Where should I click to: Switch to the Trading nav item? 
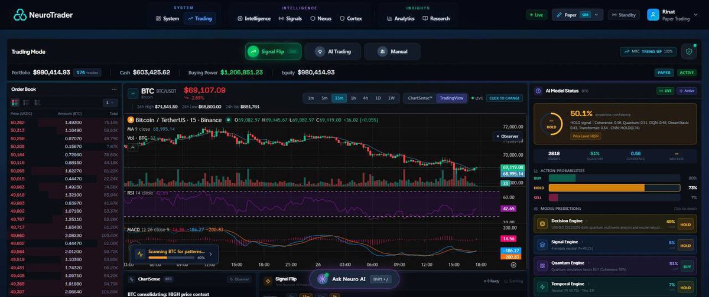[x=200, y=18]
